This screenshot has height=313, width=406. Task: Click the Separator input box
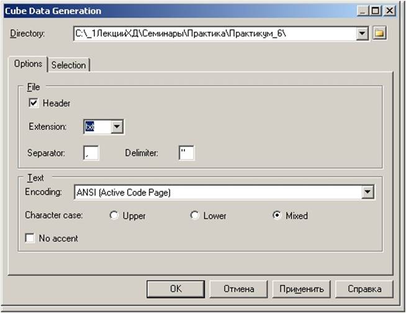(91, 153)
